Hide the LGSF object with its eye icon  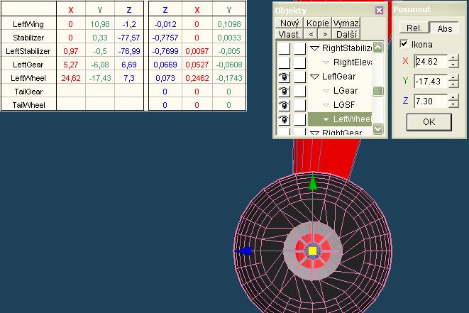click(x=284, y=105)
